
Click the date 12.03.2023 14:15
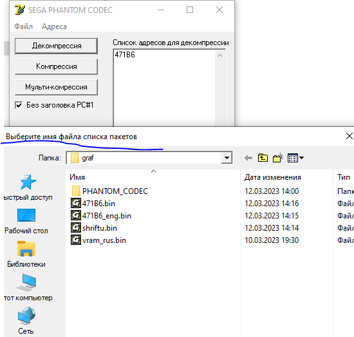point(272,216)
